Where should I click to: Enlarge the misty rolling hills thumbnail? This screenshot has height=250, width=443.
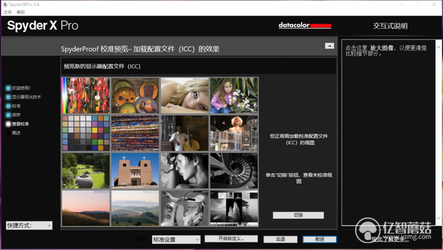point(135,208)
